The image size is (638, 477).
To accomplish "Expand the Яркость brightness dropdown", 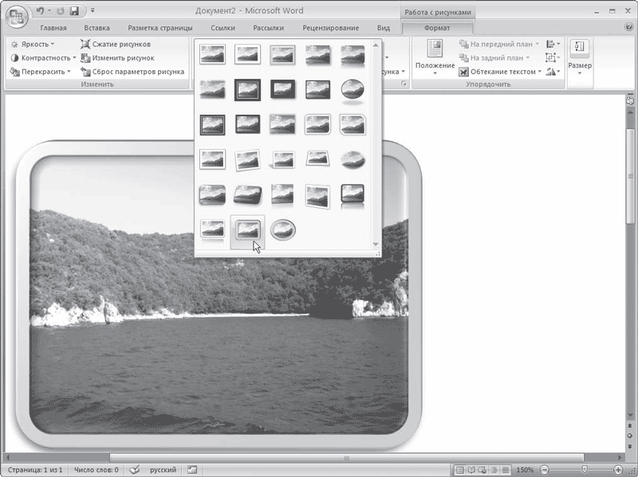I will tap(33, 44).
